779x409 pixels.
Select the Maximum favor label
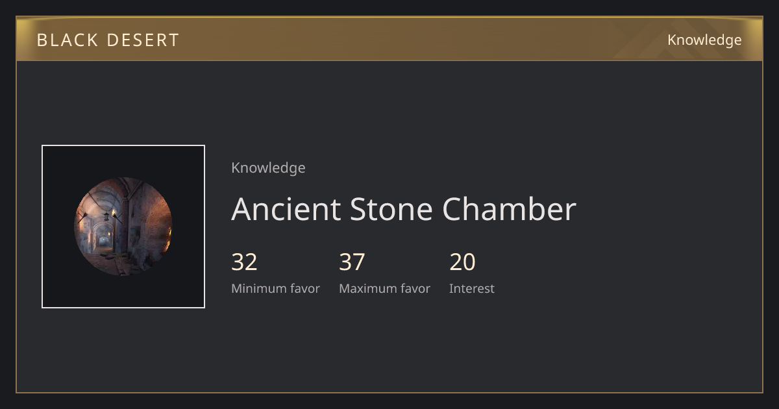coord(384,288)
